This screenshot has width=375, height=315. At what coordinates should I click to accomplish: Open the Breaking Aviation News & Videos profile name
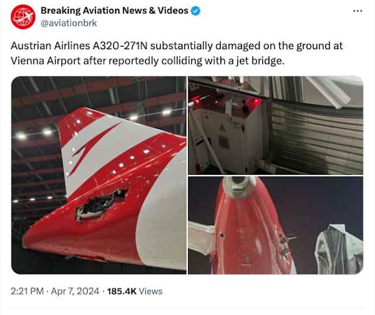[x=114, y=11]
